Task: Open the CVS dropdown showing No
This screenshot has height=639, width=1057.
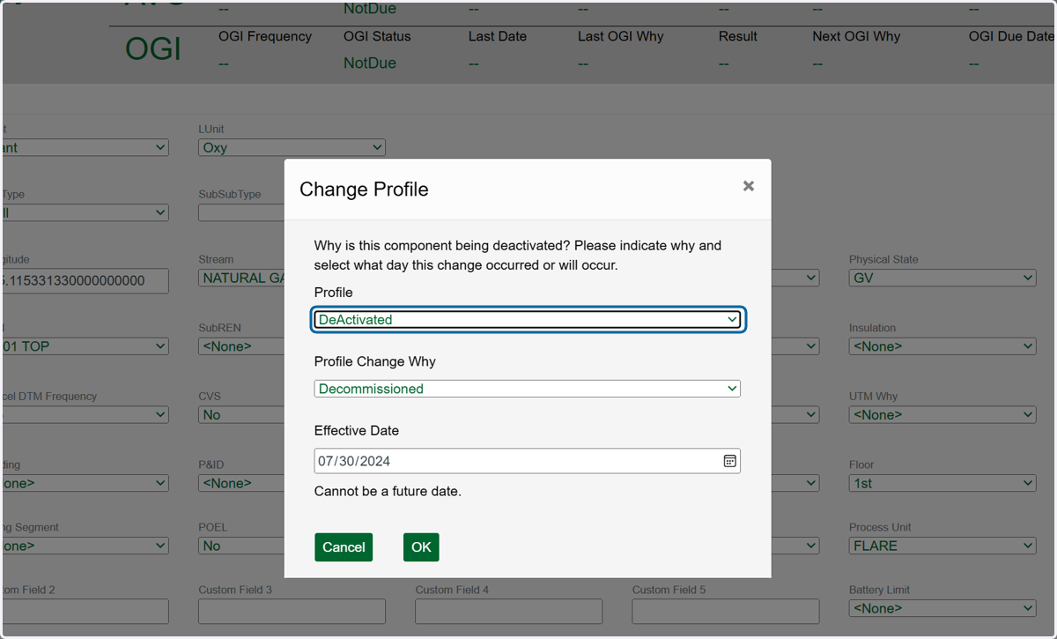Action: coord(241,414)
